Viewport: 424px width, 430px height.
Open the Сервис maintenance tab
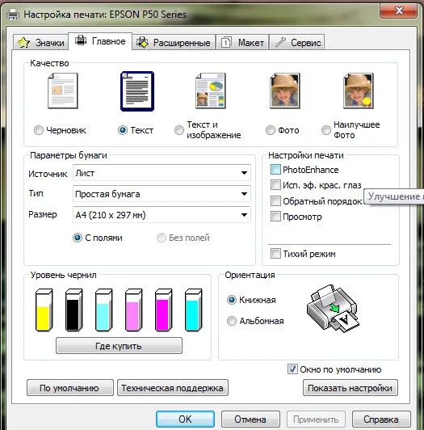(x=297, y=43)
